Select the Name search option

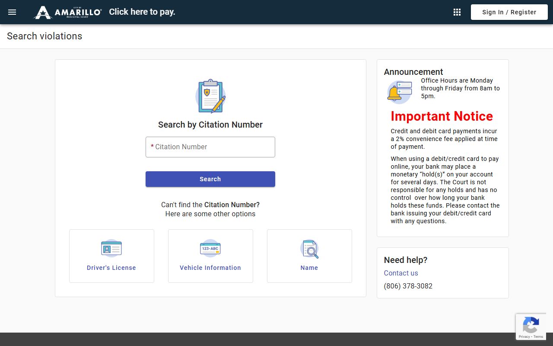[309, 256]
